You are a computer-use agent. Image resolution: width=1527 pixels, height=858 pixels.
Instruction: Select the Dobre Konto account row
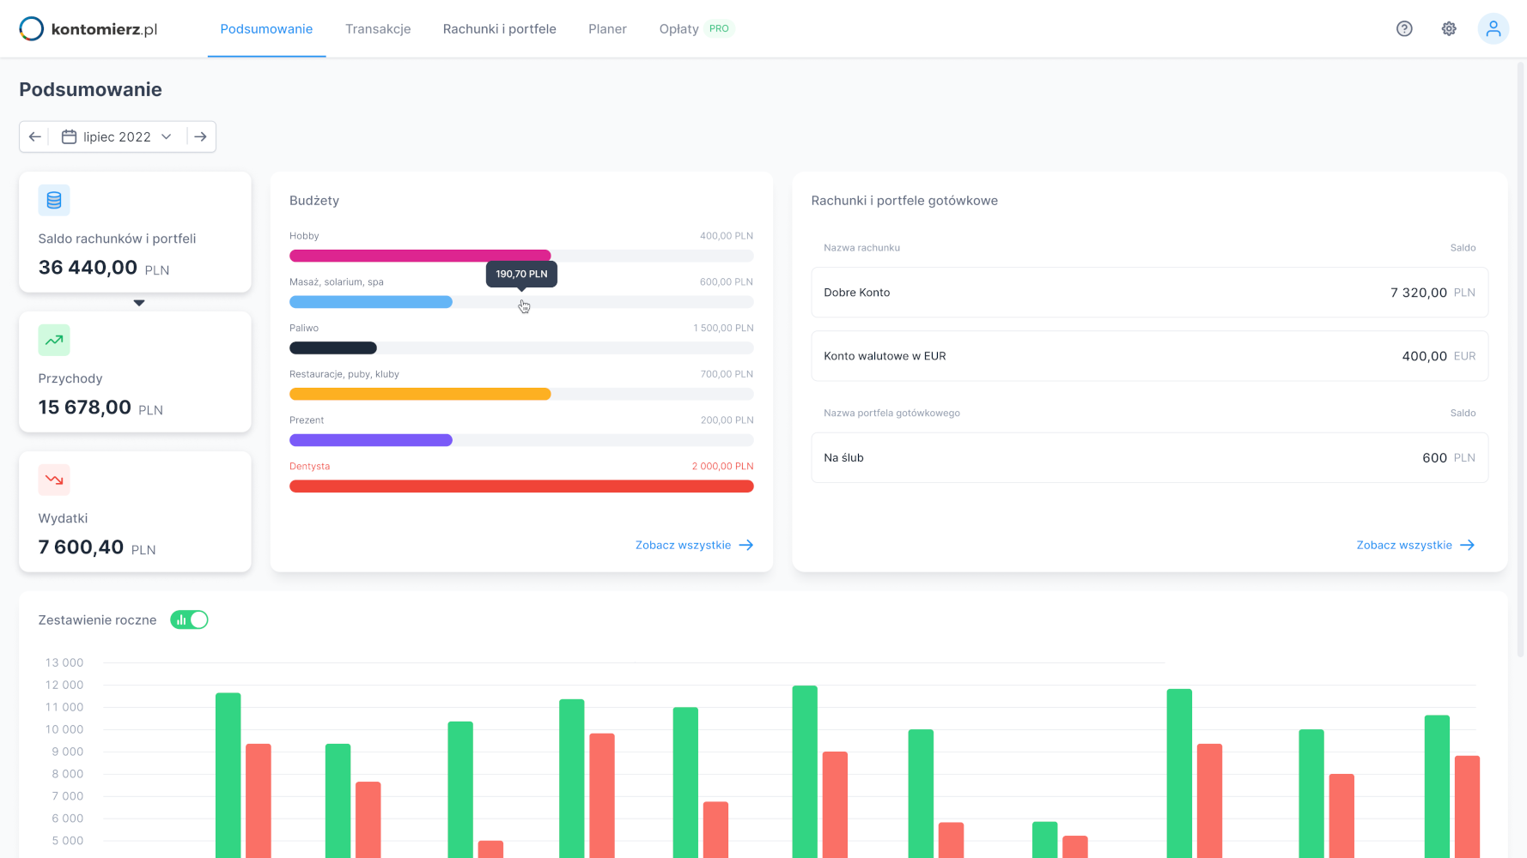pos(1149,293)
